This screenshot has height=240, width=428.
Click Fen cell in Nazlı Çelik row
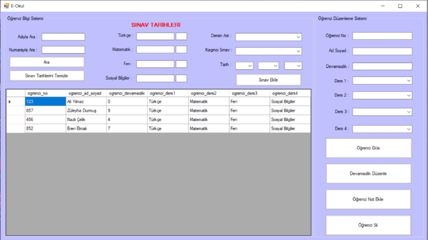[249, 119]
